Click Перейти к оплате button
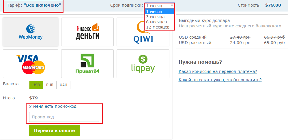 [x=54, y=130]
